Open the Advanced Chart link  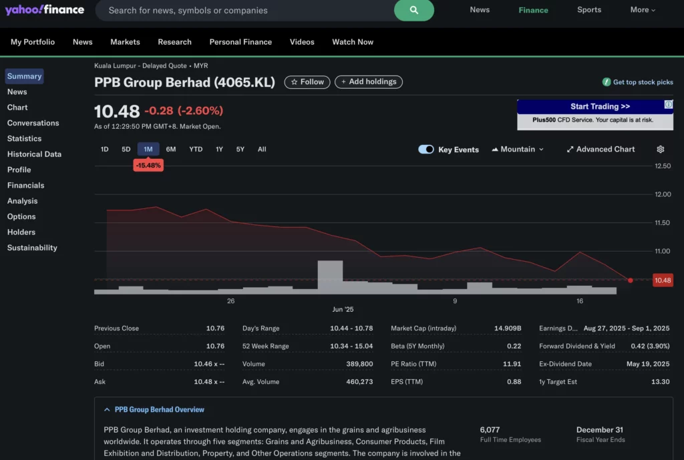tap(601, 149)
